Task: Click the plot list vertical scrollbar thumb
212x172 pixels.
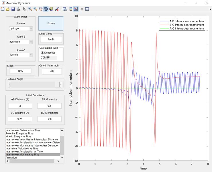Action: click(62, 145)
